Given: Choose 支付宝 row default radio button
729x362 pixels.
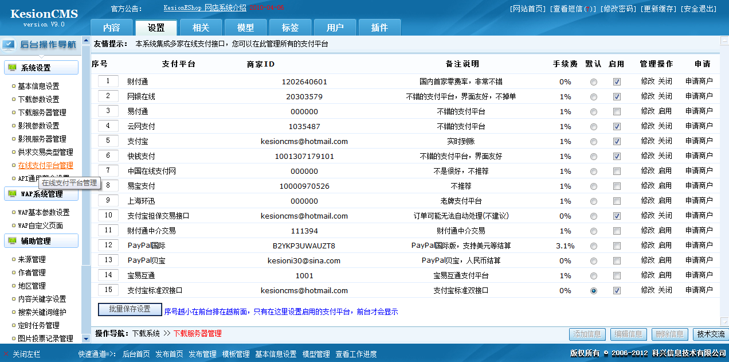Looking at the screenshot, I should click(594, 142).
